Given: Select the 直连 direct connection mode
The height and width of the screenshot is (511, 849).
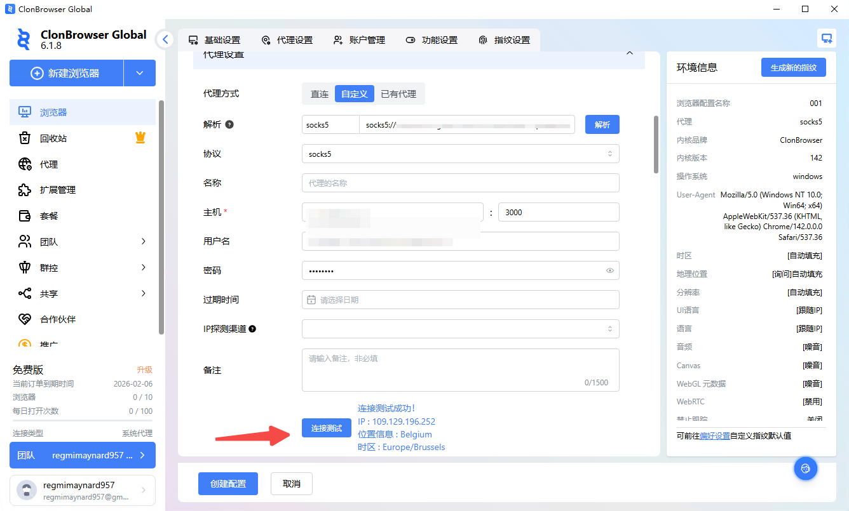Looking at the screenshot, I should (x=319, y=94).
